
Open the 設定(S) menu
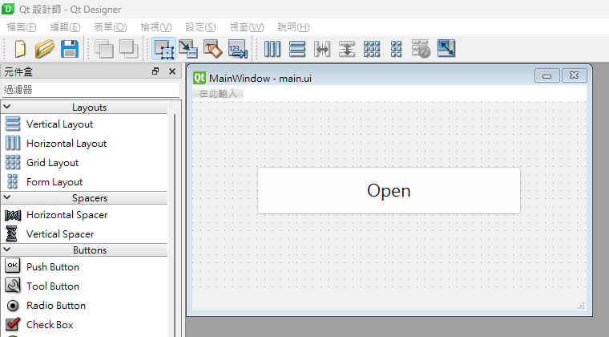pos(200,27)
